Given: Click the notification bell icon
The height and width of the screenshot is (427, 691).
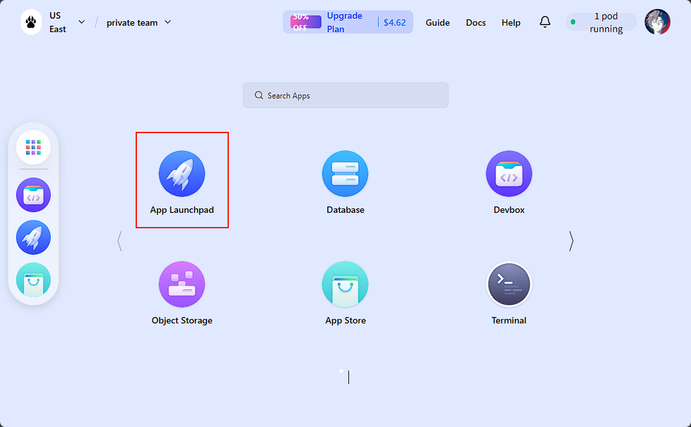Looking at the screenshot, I should click(x=545, y=23).
